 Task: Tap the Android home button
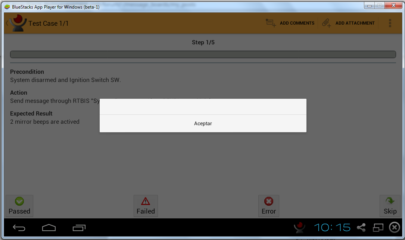click(49, 228)
